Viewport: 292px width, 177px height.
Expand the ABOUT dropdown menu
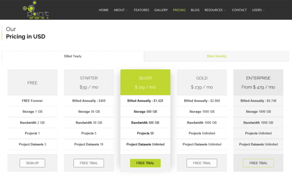click(120, 10)
